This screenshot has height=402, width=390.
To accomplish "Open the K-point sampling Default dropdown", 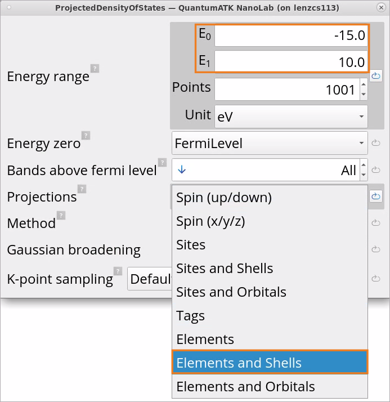I will coord(150,279).
